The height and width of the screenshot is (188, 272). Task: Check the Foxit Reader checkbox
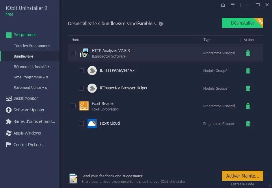click(73, 106)
